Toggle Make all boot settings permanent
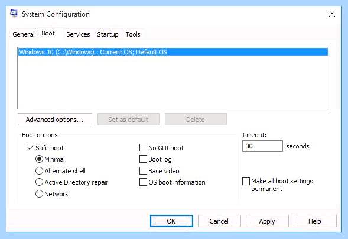Viewport: 348px width, 239px height. click(x=246, y=181)
